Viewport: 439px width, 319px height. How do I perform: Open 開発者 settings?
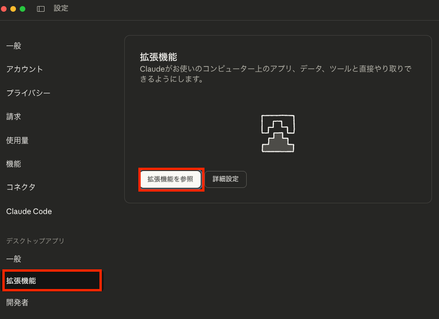pyautogui.click(x=17, y=303)
